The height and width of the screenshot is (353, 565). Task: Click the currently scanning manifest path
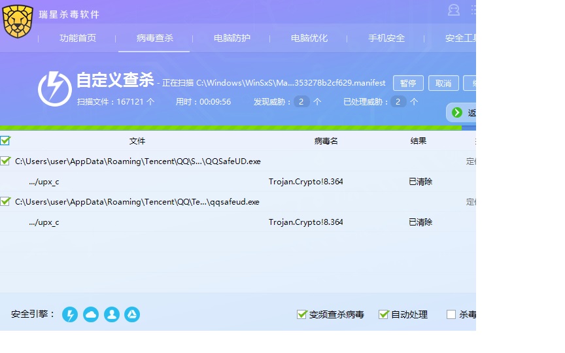(291, 83)
